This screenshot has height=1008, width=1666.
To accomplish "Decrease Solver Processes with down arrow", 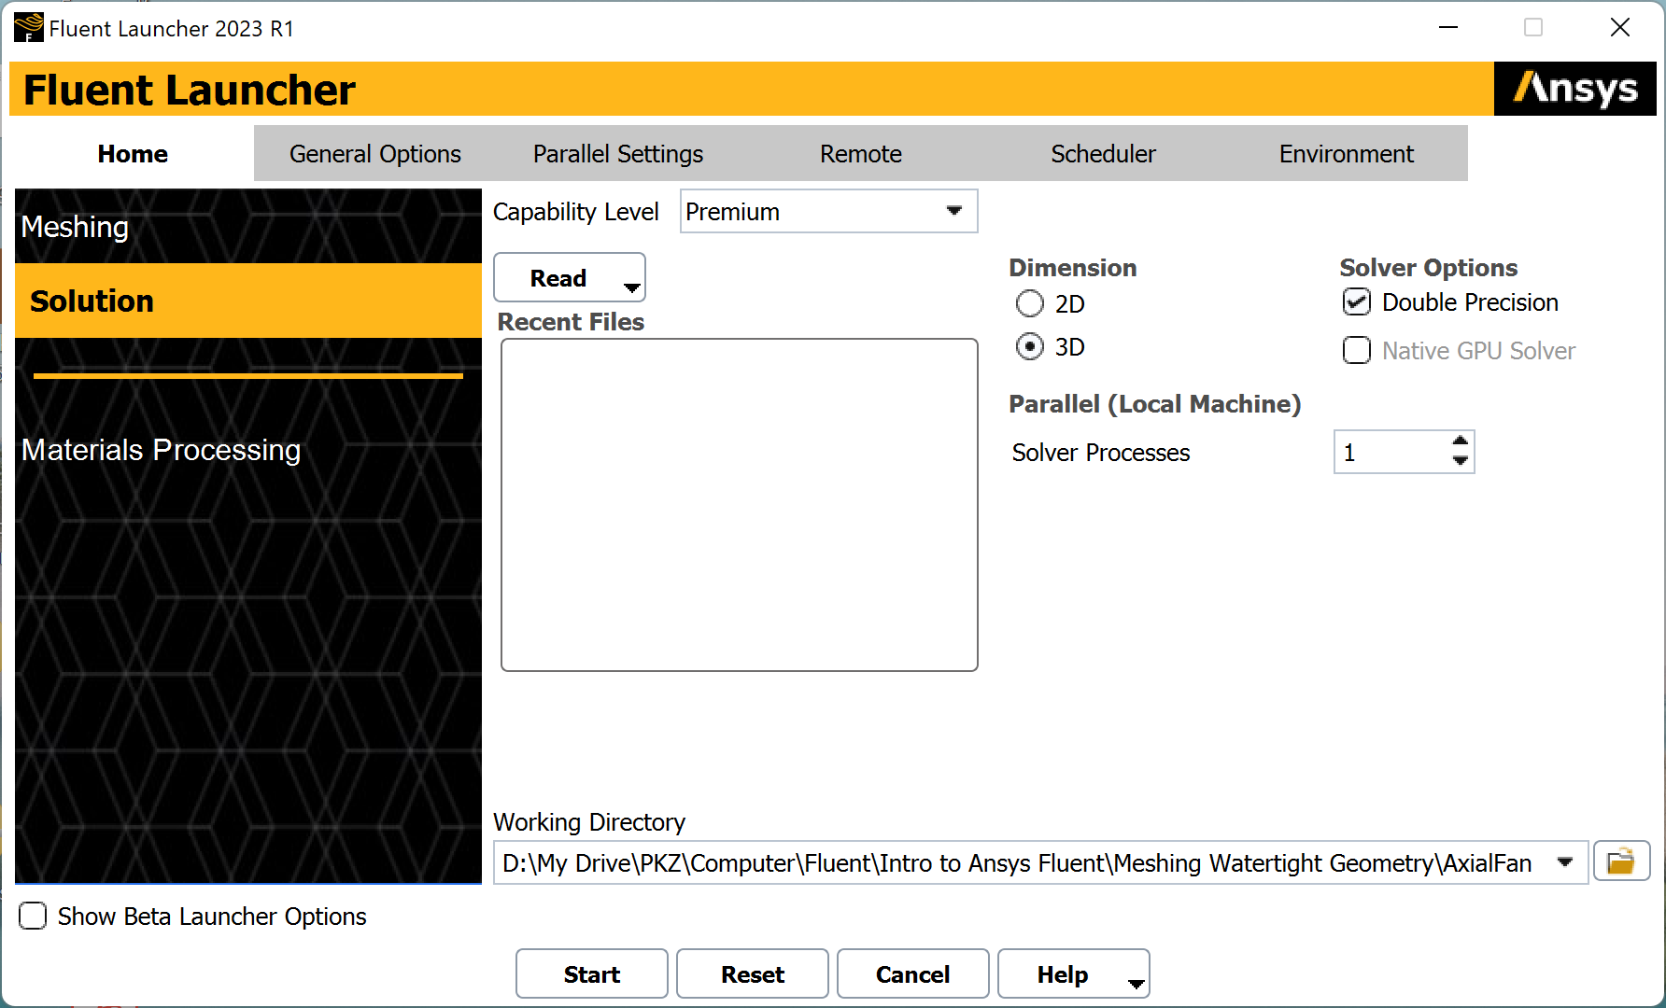I will (1461, 461).
